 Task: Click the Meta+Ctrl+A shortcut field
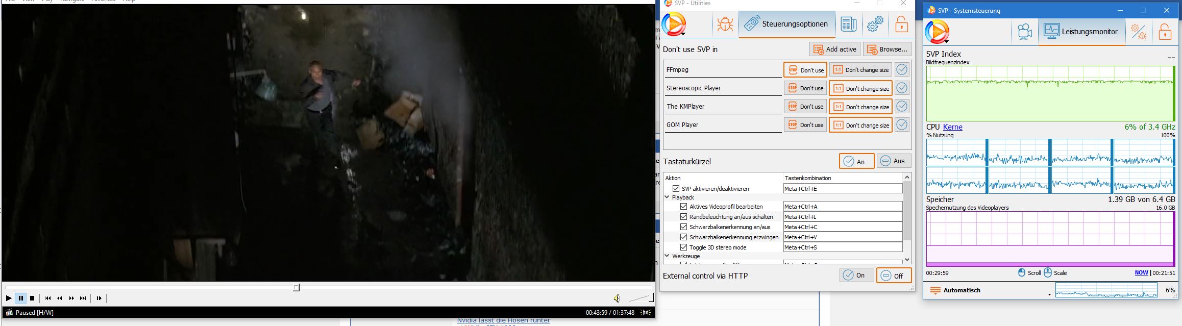click(x=843, y=207)
